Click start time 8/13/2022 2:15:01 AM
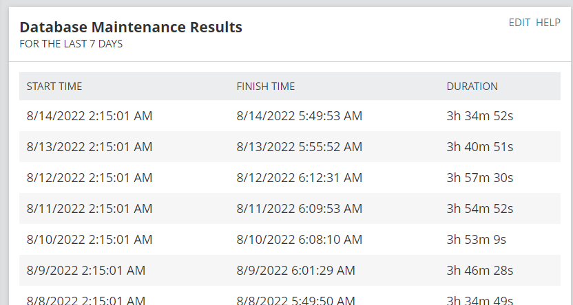Viewport: 573px width, 305px height. click(90, 147)
